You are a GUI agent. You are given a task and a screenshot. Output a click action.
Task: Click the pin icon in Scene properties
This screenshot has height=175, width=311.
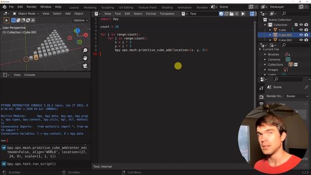point(306,87)
